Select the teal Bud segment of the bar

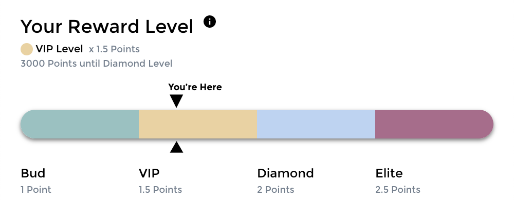point(80,124)
